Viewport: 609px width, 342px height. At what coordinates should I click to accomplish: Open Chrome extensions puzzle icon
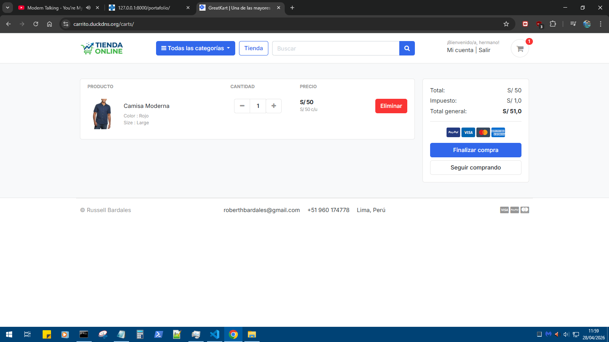click(553, 24)
